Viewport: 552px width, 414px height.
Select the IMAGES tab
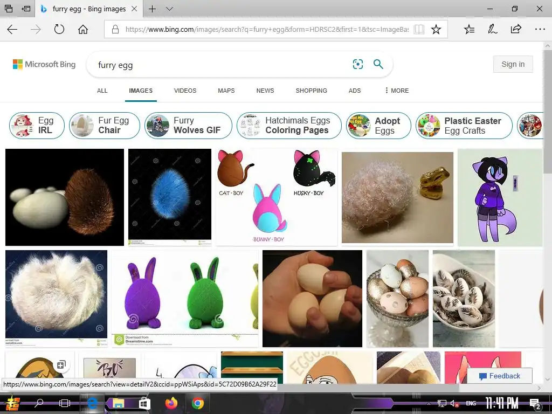[141, 91]
